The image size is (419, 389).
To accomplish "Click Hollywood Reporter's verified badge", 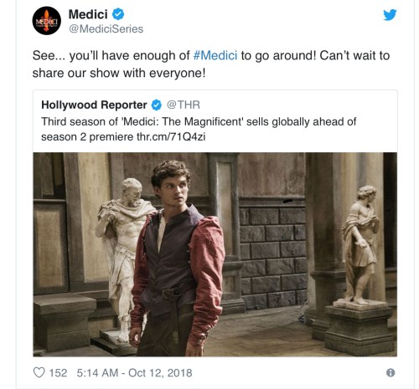I will point(157,105).
